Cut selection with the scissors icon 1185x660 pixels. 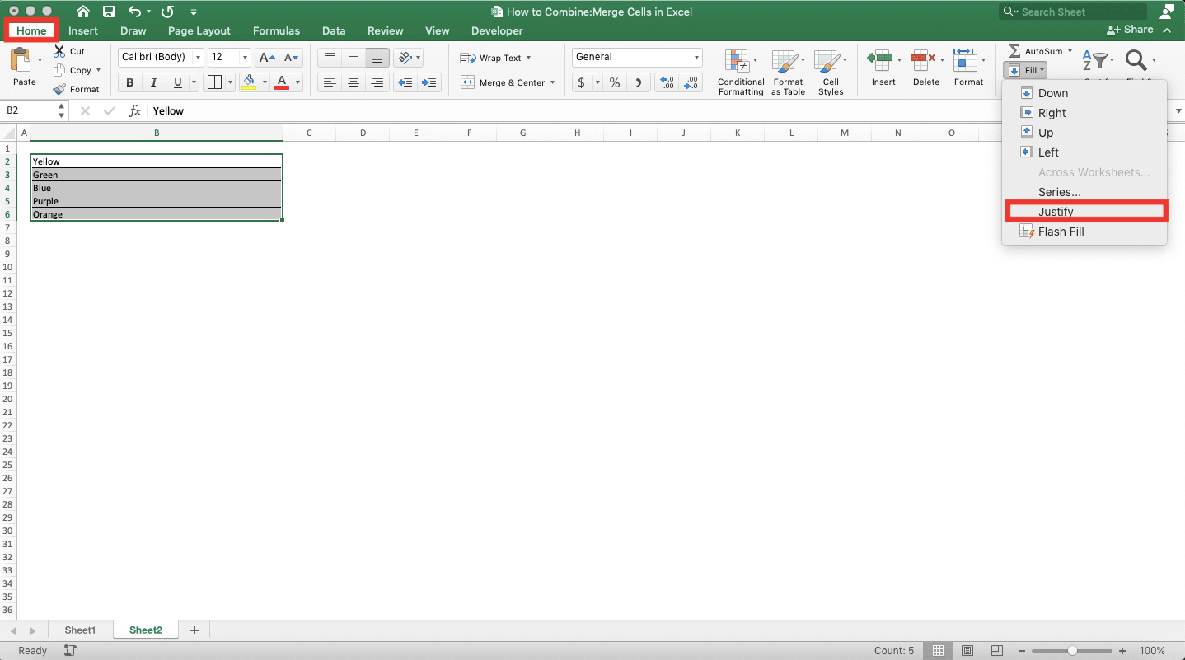click(59, 51)
